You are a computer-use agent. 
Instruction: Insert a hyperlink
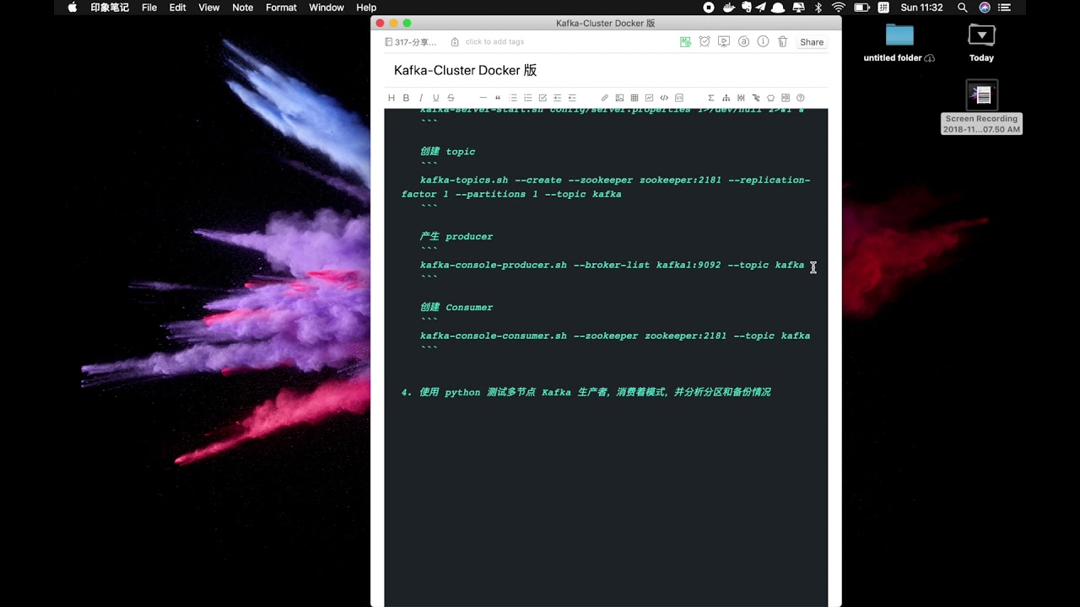[x=605, y=98]
